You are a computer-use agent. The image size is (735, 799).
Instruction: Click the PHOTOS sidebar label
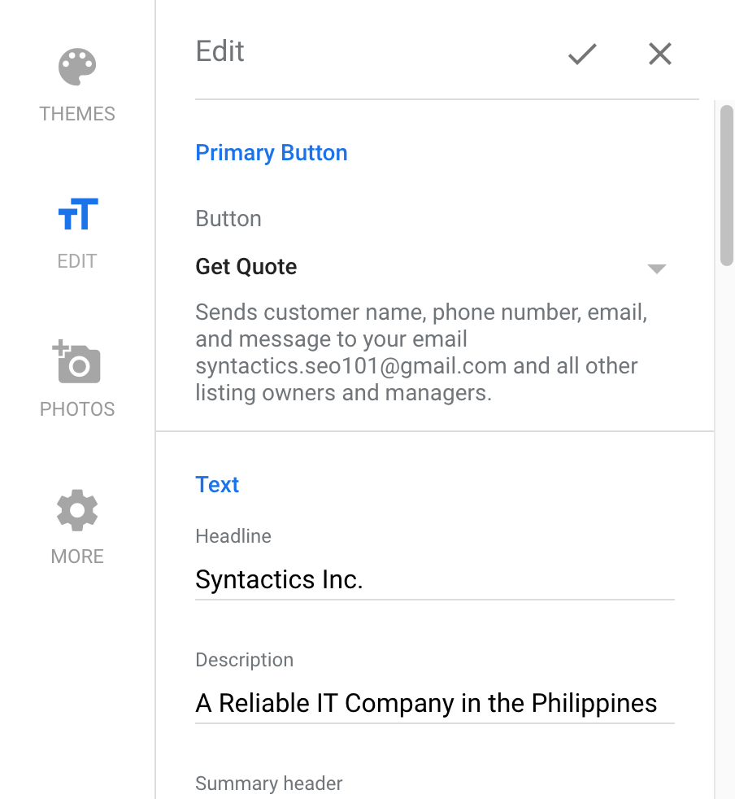point(77,409)
